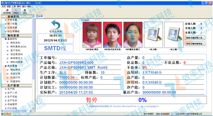This screenshot has height=116, width=213.
Task: Click the 查看全部在线人员 button
Action: coord(195,38)
